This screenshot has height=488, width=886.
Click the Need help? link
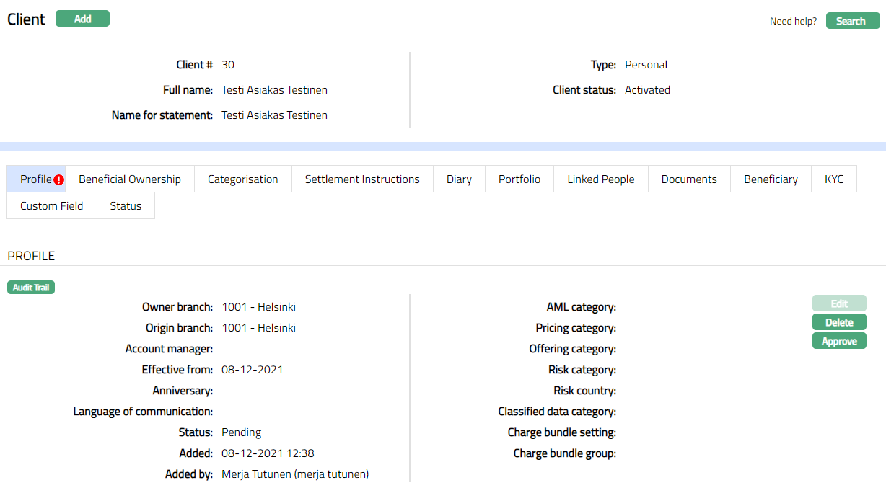[x=793, y=22]
